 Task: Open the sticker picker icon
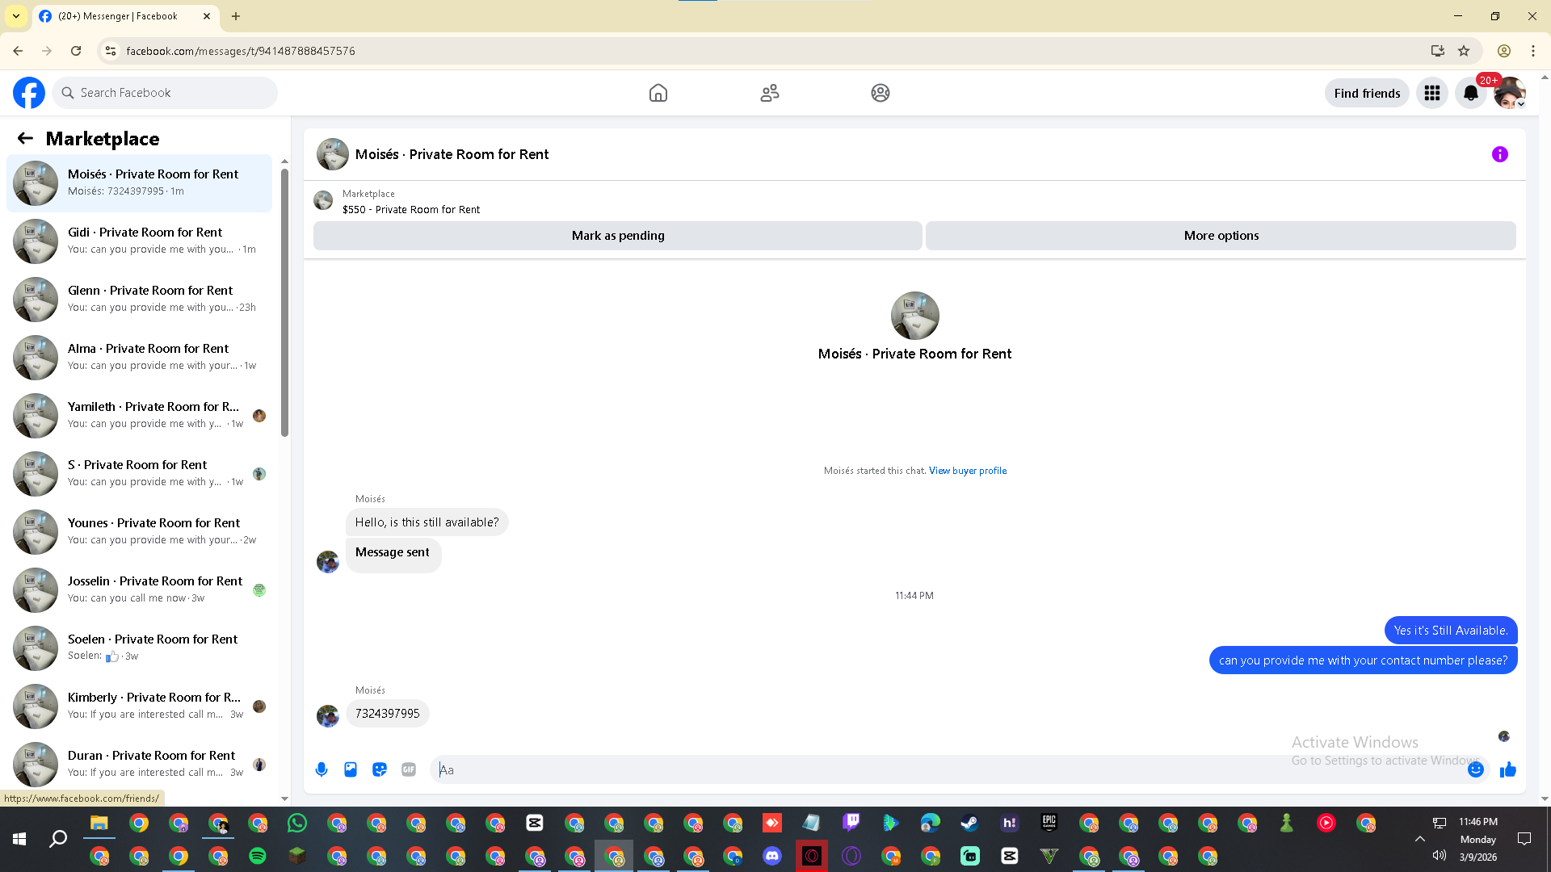380,769
